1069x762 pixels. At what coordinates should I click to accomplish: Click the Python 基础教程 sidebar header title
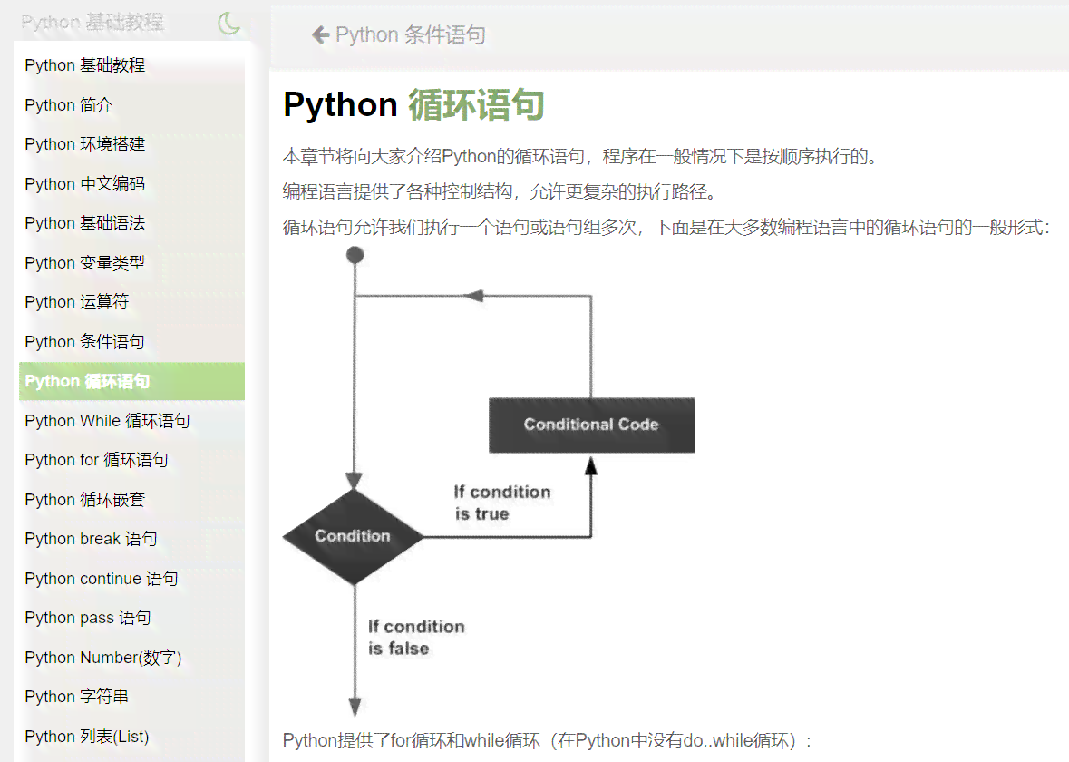point(92,22)
